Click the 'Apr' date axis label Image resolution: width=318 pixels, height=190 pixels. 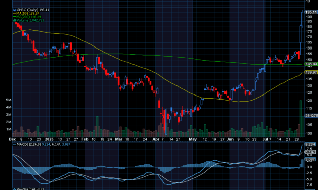(x=156, y=139)
